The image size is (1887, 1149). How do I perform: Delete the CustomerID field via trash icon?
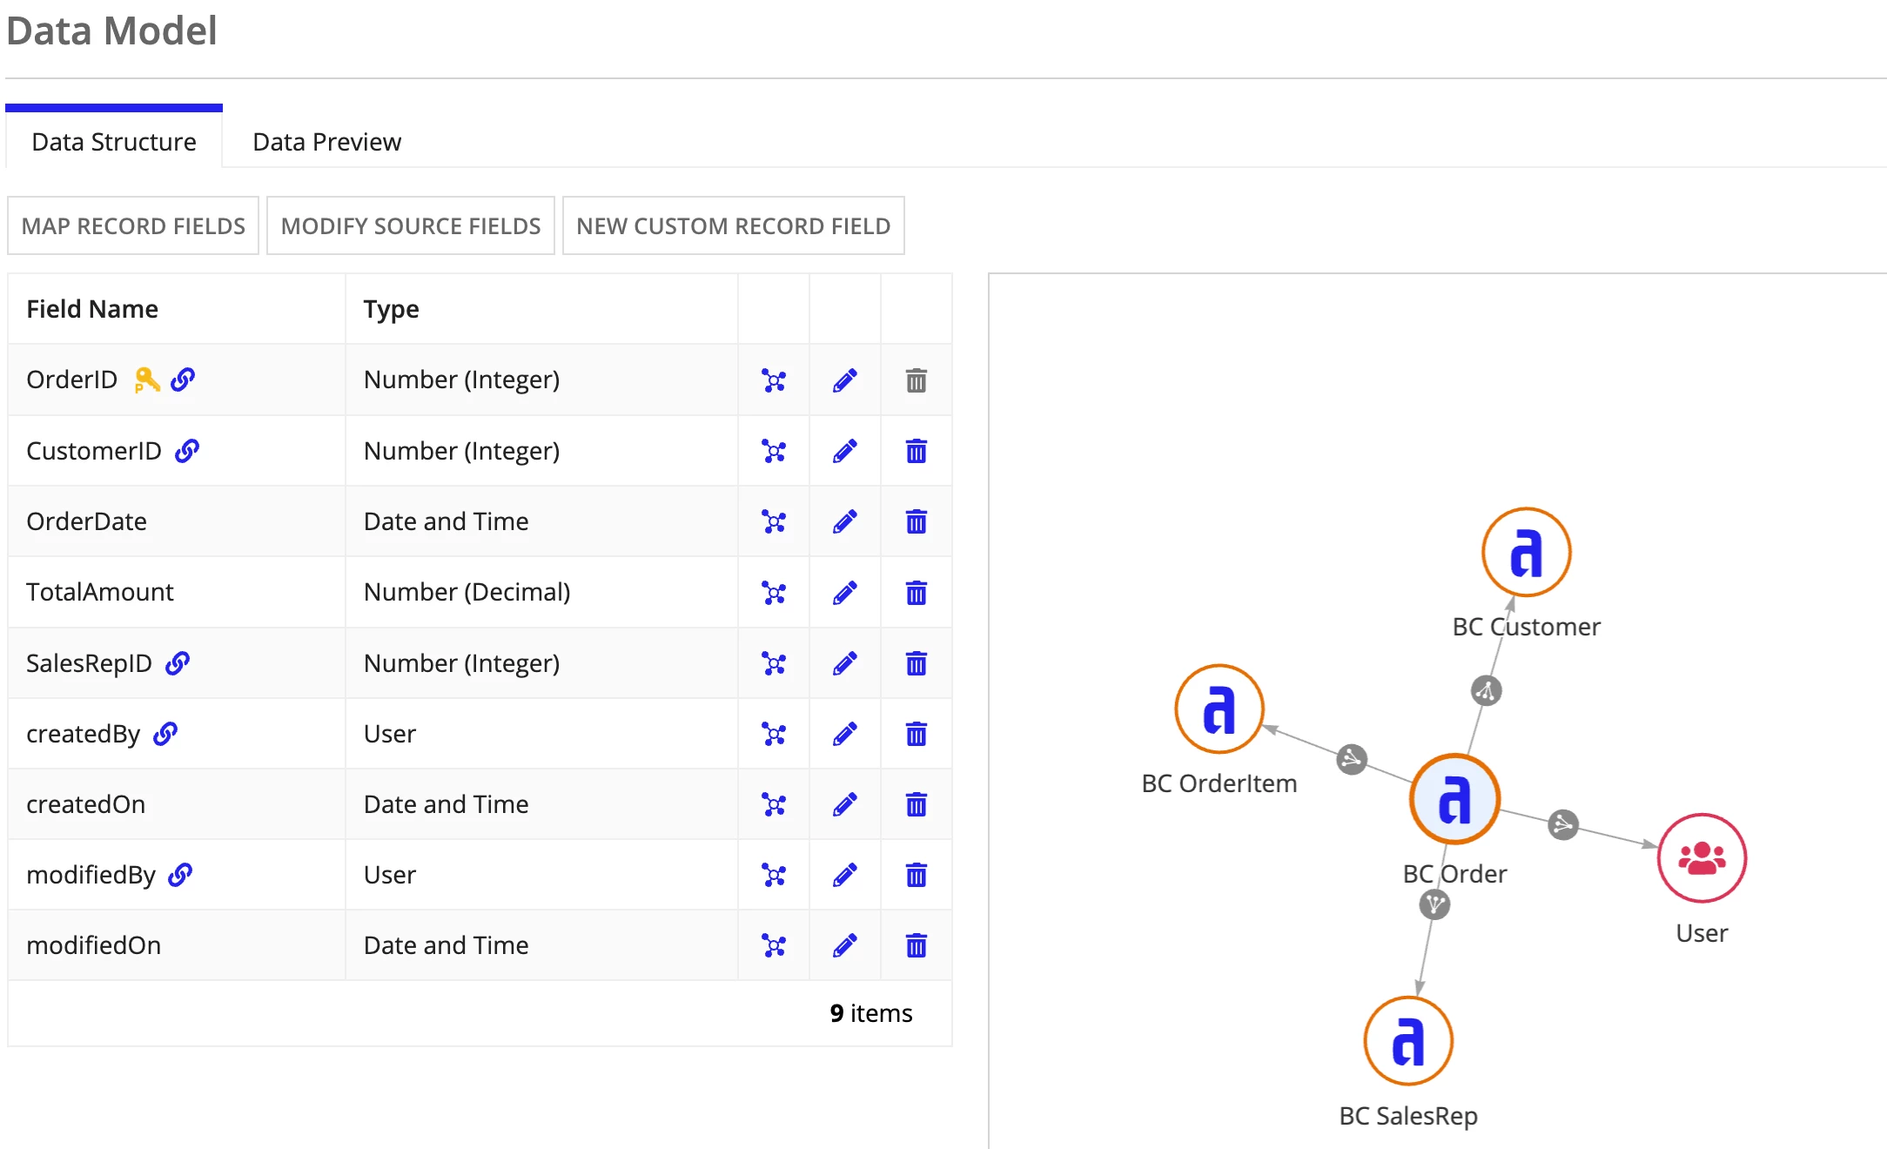click(x=917, y=451)
